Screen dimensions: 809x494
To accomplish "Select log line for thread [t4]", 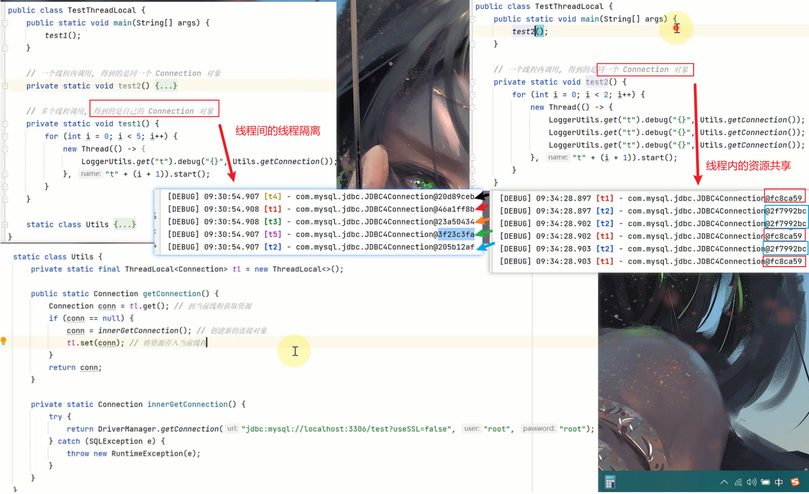I will point(321,197).
